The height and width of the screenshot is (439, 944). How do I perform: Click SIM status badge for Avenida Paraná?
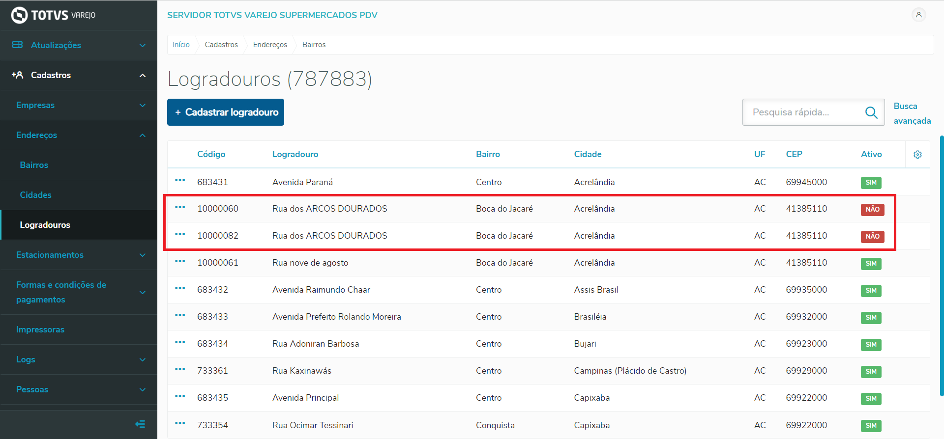(x=871, y=183)
